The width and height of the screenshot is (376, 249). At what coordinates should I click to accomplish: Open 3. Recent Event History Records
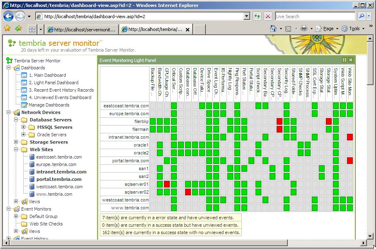tap(61, 90)
